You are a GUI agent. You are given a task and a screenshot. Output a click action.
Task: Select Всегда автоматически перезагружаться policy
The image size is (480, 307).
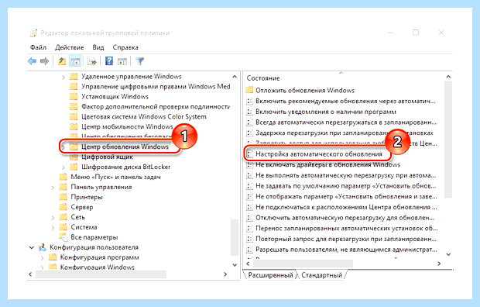(346, 122)
